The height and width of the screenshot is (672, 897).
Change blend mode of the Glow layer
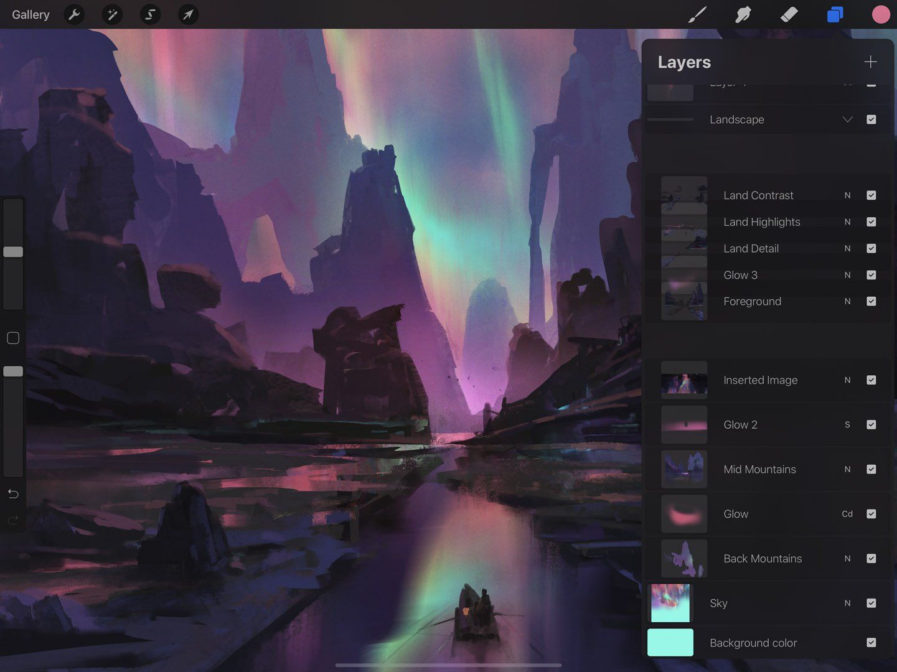(847, 513)
